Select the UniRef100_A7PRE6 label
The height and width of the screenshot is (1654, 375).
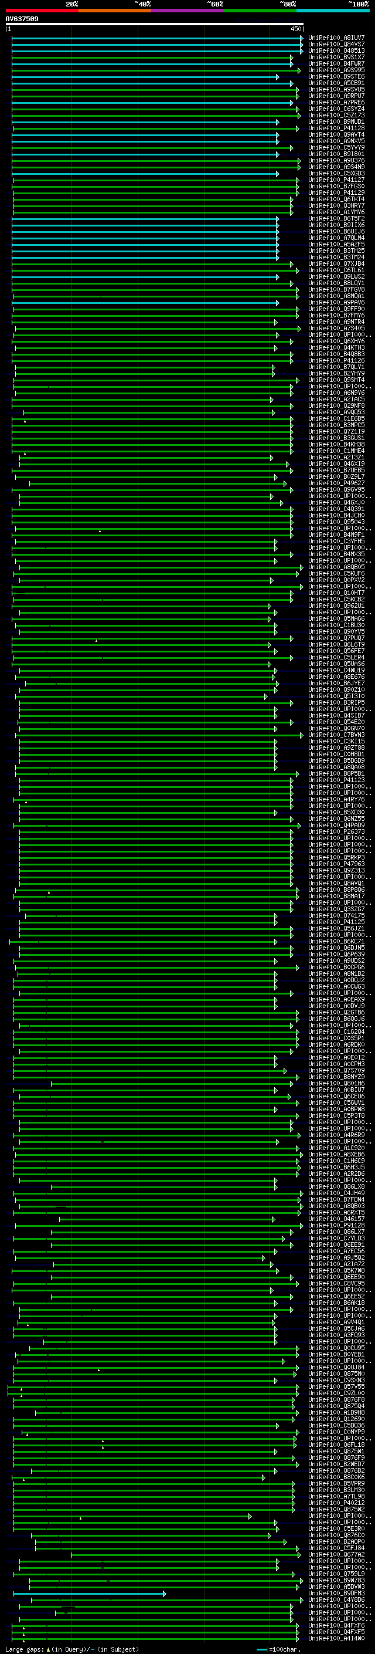[x=336, y=102]
